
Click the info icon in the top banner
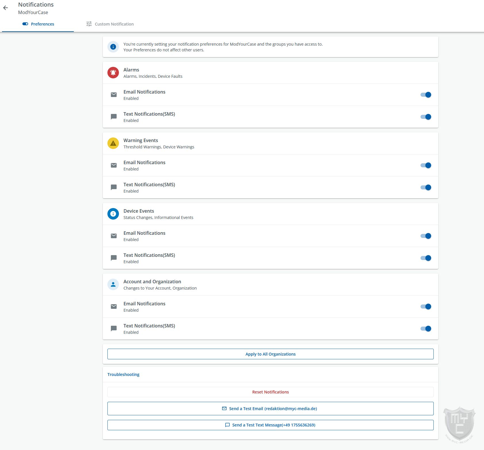click(x=113, y=47)
